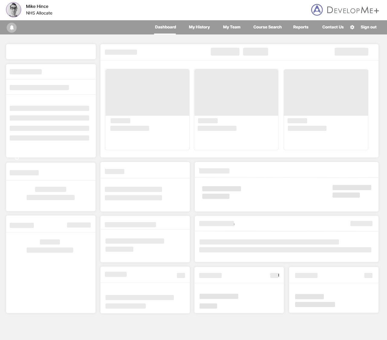This screenshot has width=387, height=340.
Task: Open the Contact Us page
Action: click(333, 27)
